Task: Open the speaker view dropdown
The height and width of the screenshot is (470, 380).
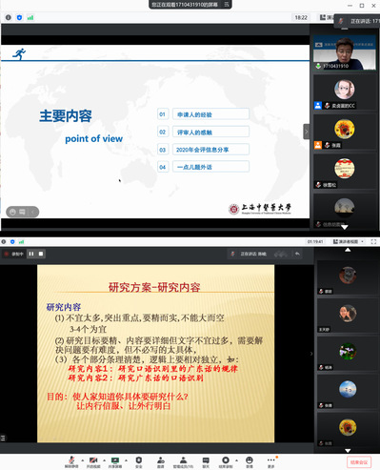Action: coord(349,242)
